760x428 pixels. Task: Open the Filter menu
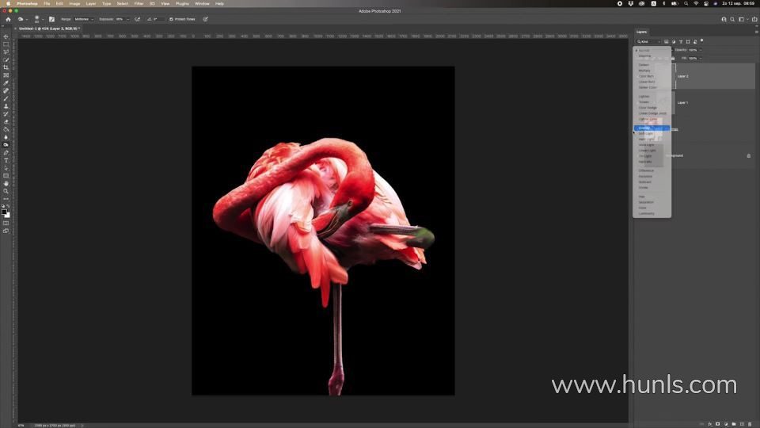tap(139, 3)
